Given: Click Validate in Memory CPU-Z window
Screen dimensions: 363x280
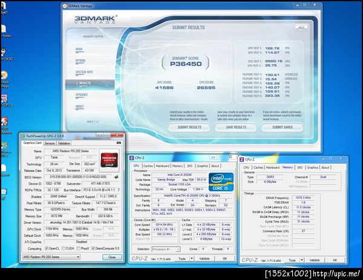Looking at the screenshot, I should click(x=315, y=260).
